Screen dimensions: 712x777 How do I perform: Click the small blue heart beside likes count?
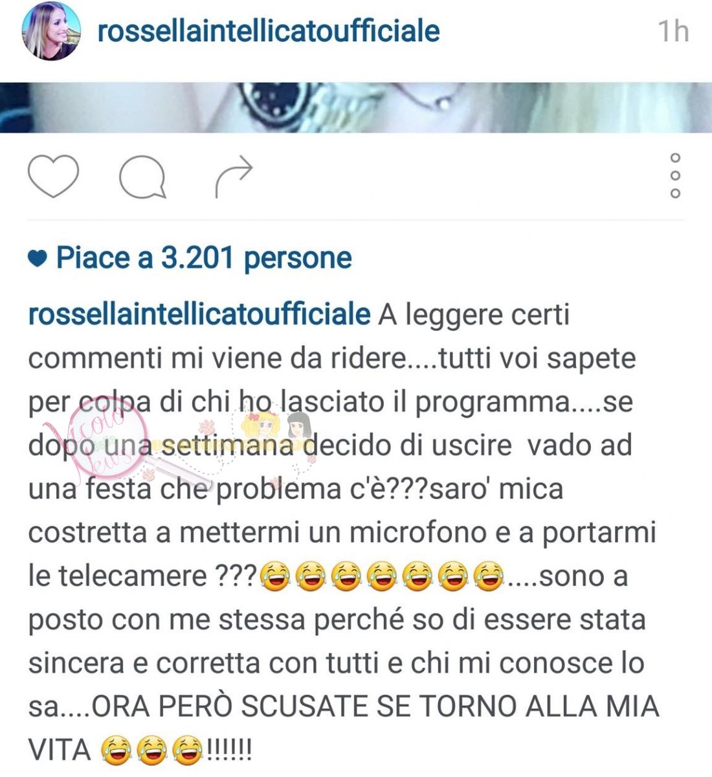tap(38, 260)
